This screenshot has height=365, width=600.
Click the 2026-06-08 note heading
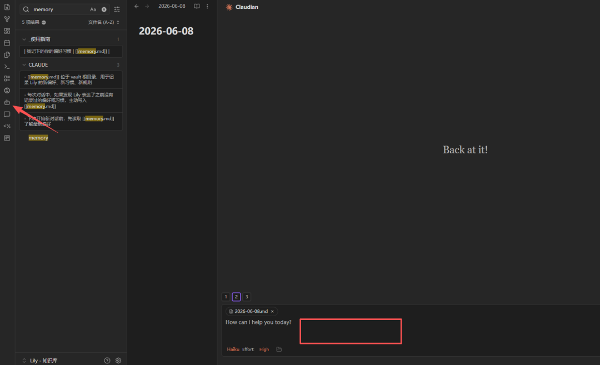[166, 31]
